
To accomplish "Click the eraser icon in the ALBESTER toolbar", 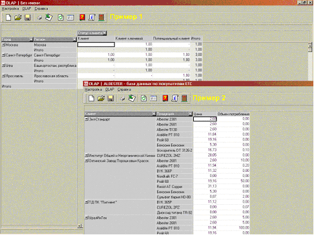I will point(122,99).
